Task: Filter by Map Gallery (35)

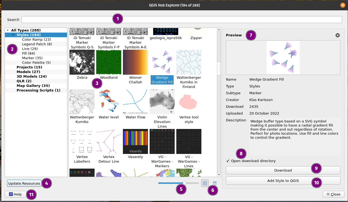Action: (33, 86)
